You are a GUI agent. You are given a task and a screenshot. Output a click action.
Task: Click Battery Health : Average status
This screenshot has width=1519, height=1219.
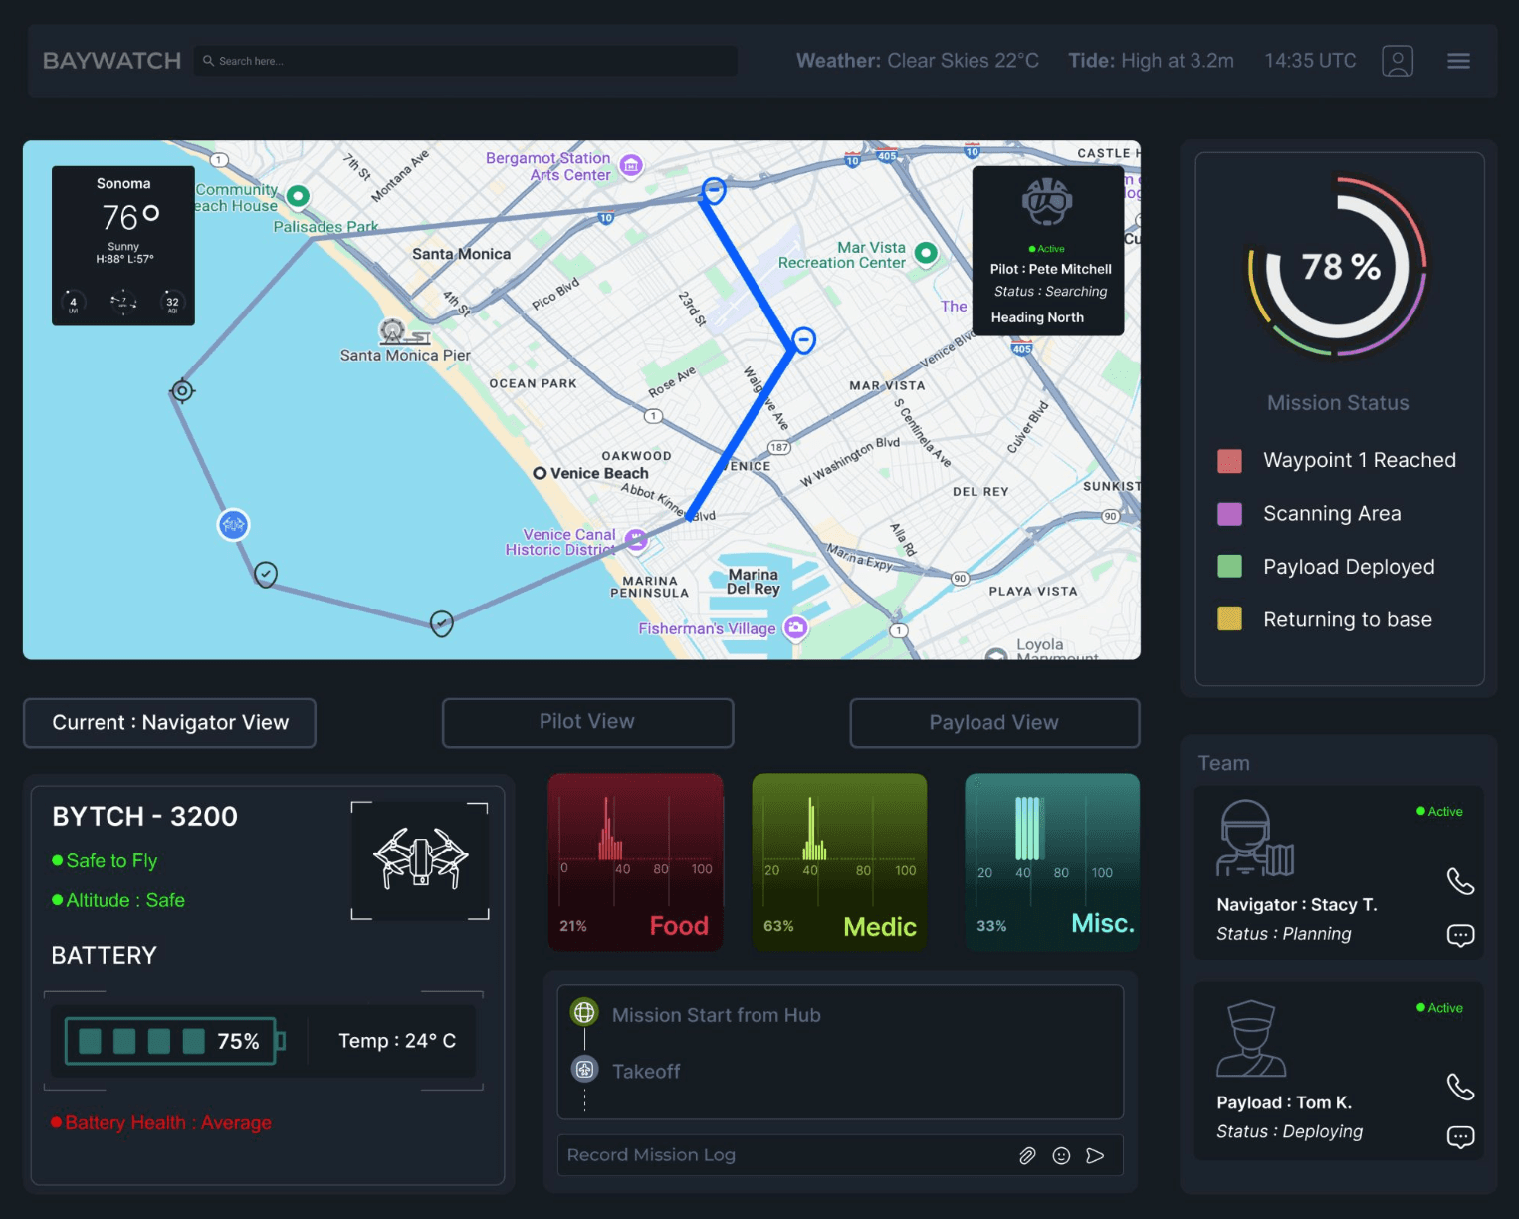pyautogui.click(x=161, y=1123)
